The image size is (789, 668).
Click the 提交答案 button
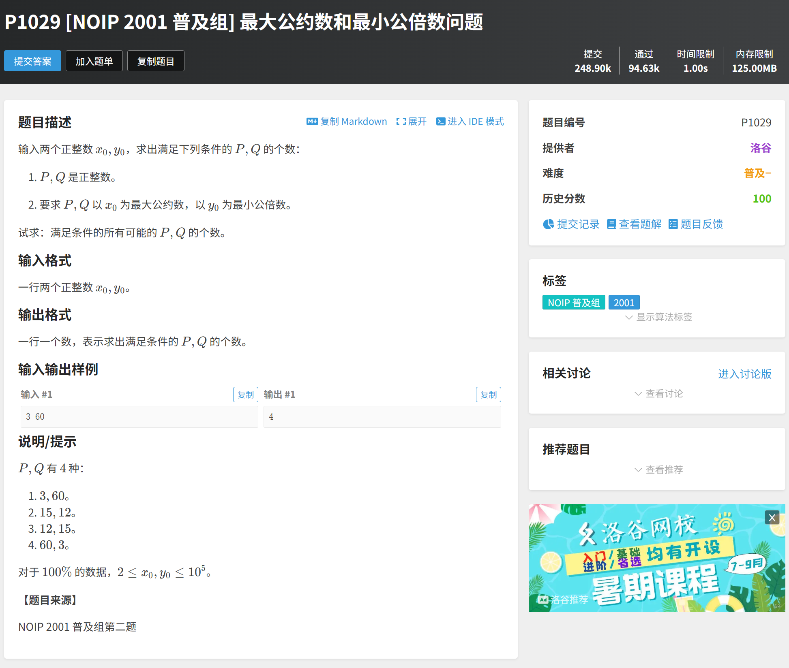(32, 61)
